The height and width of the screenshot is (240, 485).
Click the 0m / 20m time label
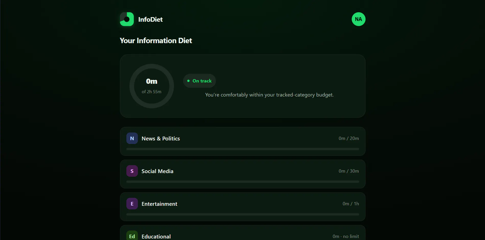tap(349, 138)
